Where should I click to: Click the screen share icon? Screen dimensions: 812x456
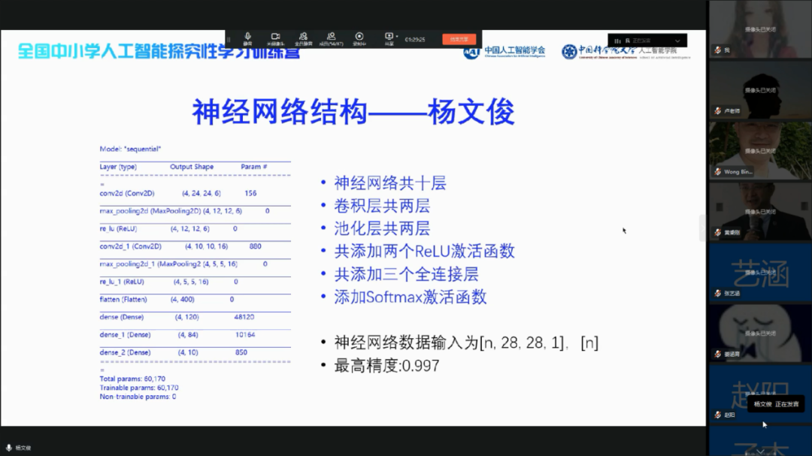click(x=389, y=36)
